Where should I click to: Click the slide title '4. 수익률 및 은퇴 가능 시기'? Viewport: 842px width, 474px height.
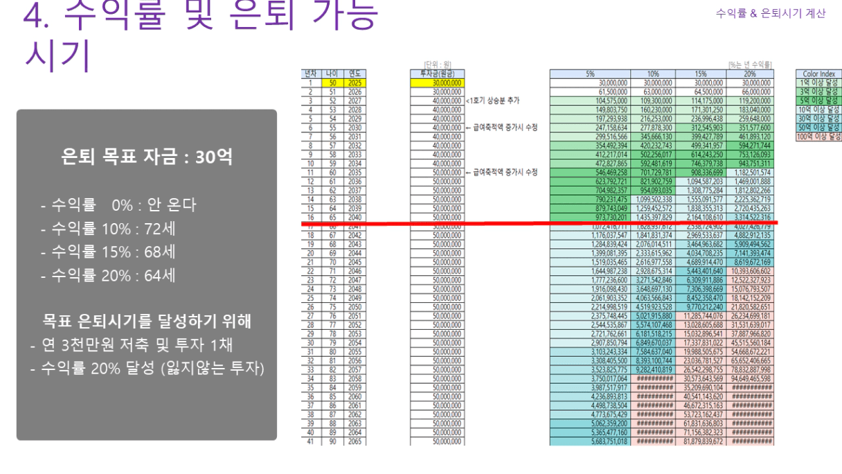(x=201, y=35)
